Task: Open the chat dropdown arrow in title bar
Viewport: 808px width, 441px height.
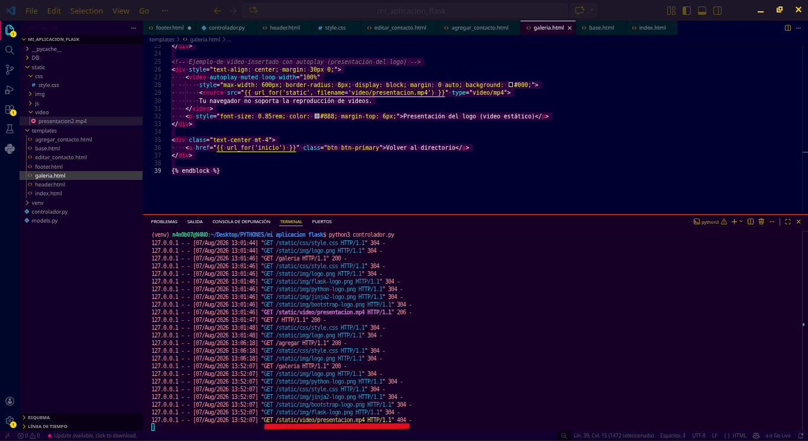Action: click(x=592, y=11)
